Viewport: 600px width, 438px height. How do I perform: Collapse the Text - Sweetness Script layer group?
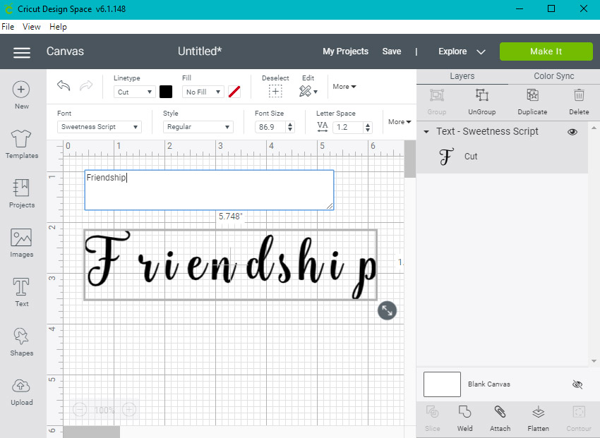click(x=426, y=132)
